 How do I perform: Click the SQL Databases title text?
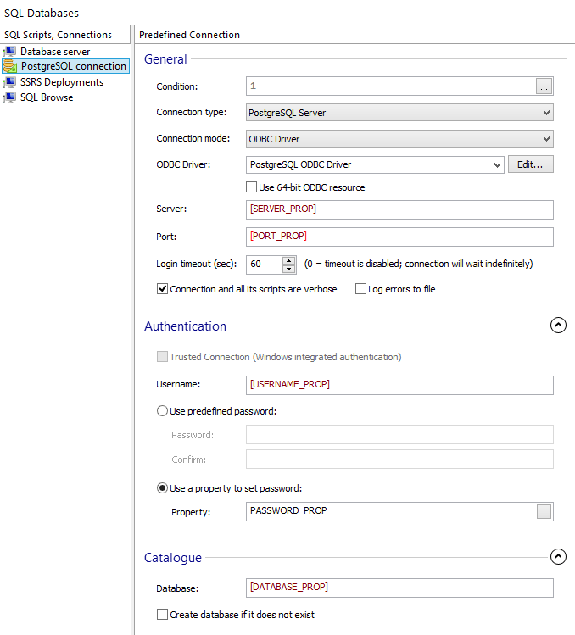pyautogui.click(x=42, y=13)
